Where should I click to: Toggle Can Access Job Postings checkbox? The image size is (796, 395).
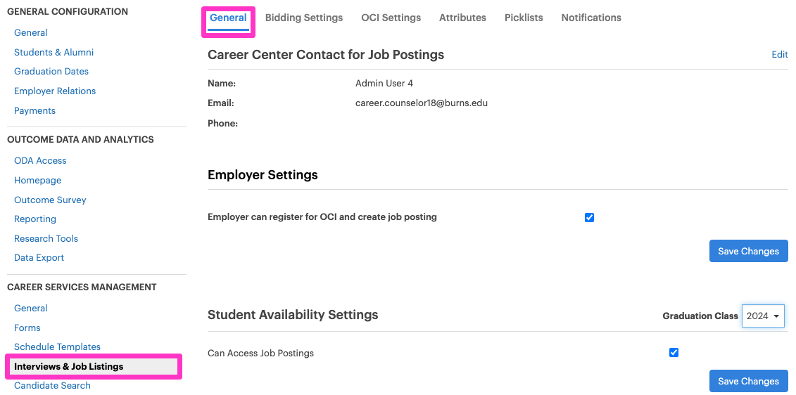click(x=674, y=352)
